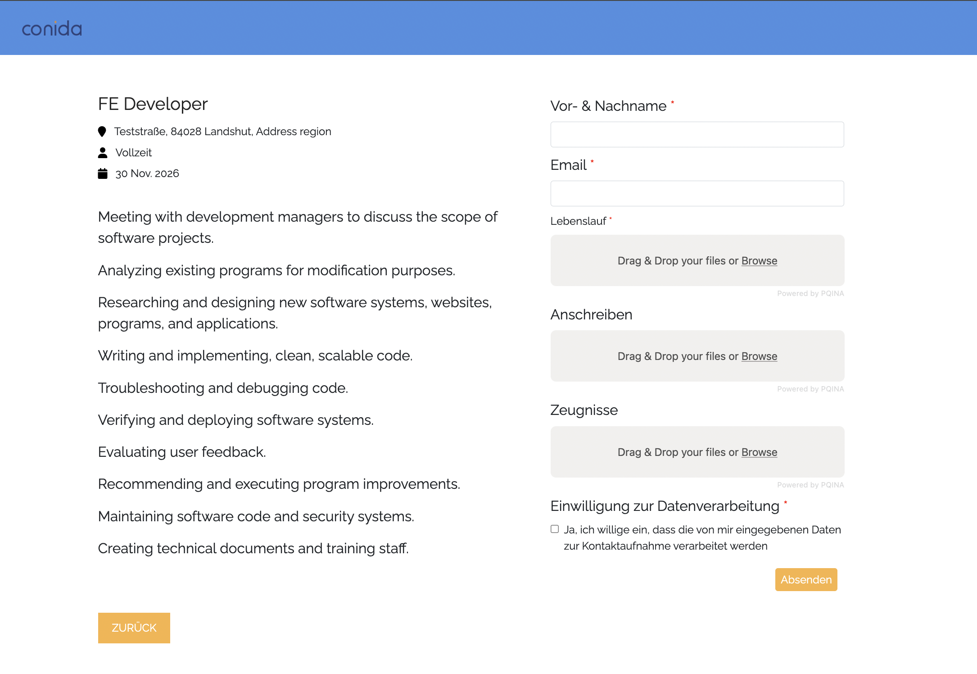The image size is (977, 674).
Task: Click the Anschreiben drag and drop area
Action: coord(697,356)
